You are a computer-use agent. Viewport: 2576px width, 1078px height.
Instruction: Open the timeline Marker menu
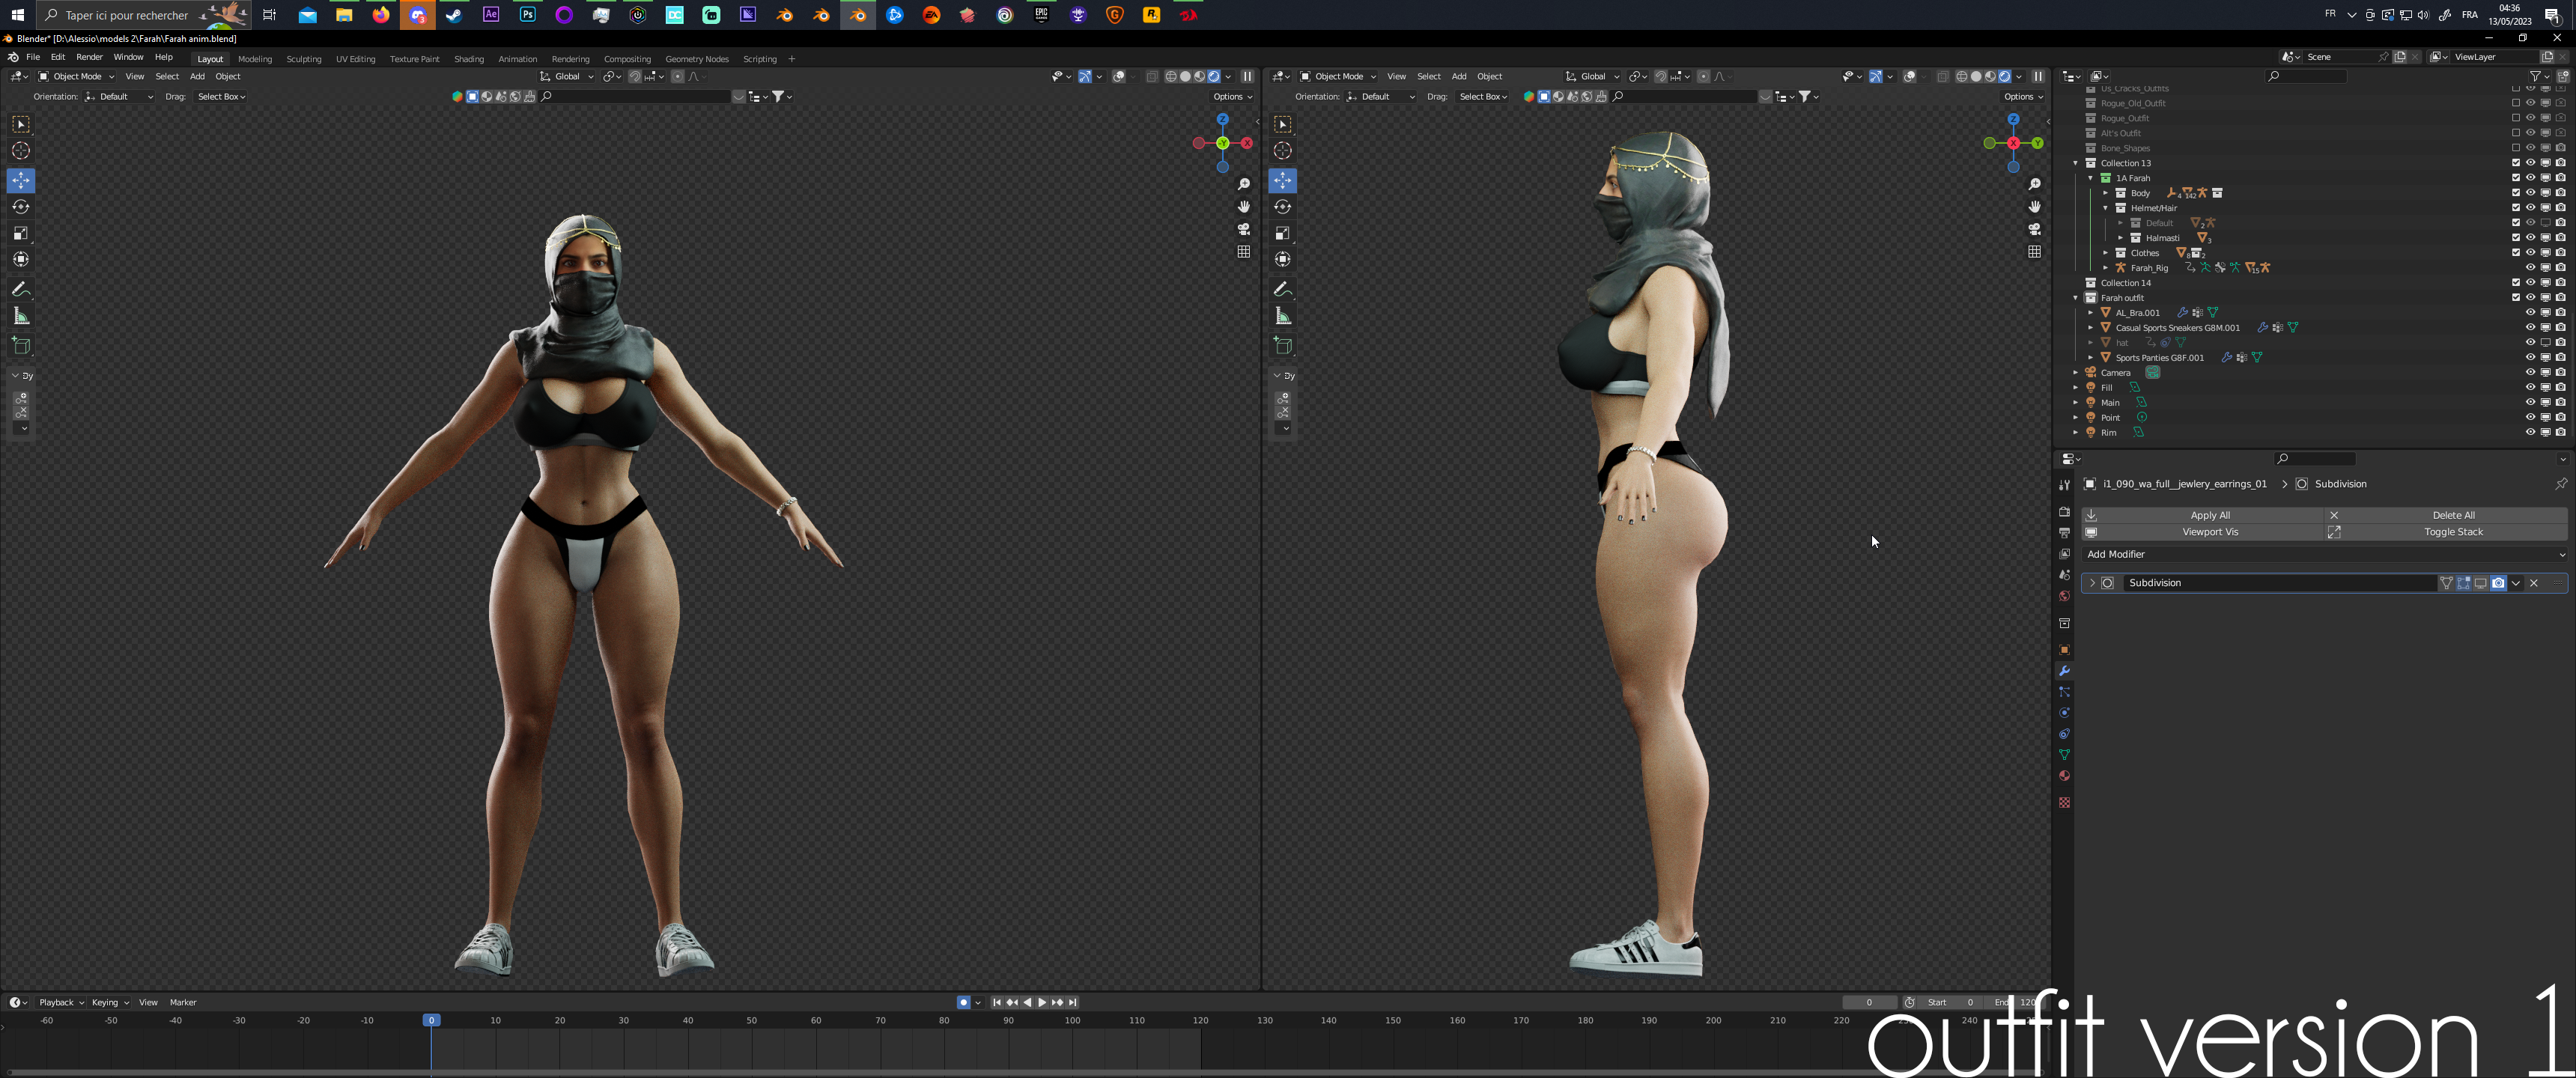point(183,1002)
